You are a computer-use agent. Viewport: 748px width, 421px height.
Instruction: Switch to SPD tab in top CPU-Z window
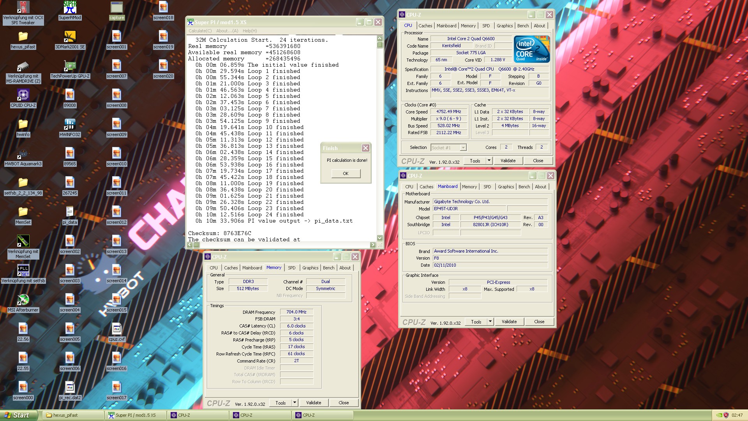point(486,26)
